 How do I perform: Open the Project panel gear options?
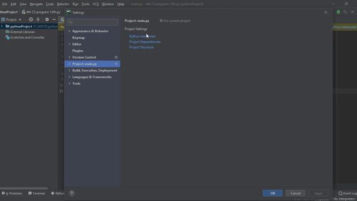(x=47, y=20)
